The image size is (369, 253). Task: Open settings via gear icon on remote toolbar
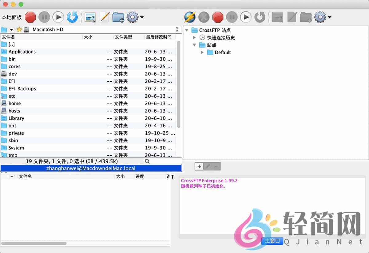click(x=320, y=17)
